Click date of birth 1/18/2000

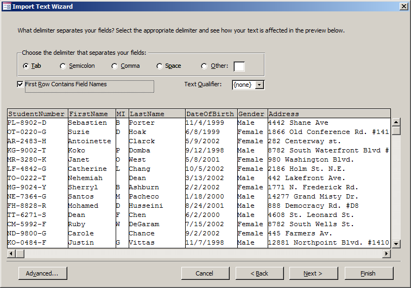205,196
